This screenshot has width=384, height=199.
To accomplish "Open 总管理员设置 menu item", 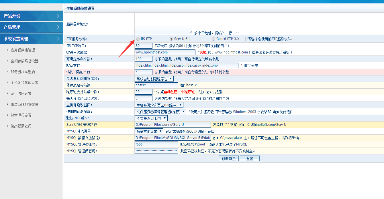I will pyautogui.click(x=21, y=115).
